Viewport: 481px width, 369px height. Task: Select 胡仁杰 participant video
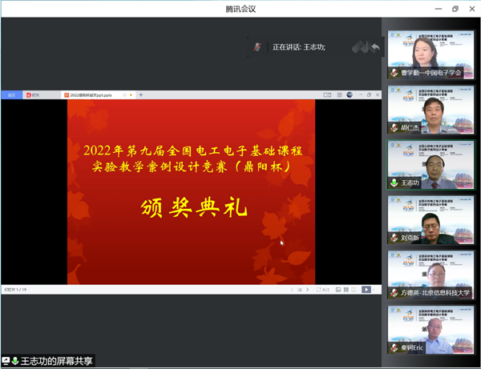[x=430, y=110]
